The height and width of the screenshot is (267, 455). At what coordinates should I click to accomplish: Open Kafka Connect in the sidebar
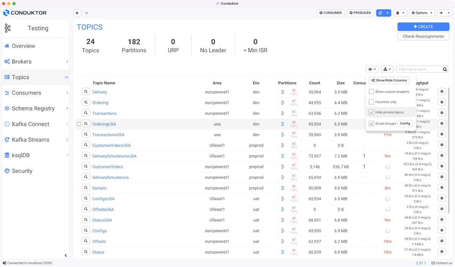(x=35, y=124)
